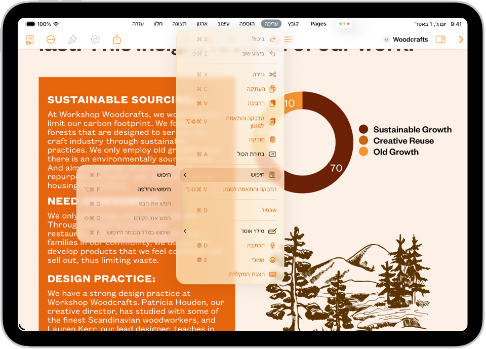Choose הדבקה (Paste) menu item
This screenshot has height=349, width=486.
pyautogui.click(x=230, y=103)
